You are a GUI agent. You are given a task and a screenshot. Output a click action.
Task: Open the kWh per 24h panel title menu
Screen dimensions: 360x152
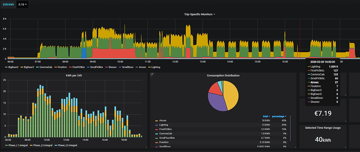click(74, 75)
